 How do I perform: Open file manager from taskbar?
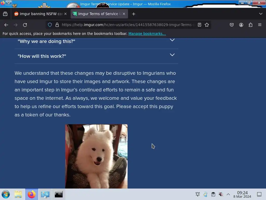coord(18,194)
